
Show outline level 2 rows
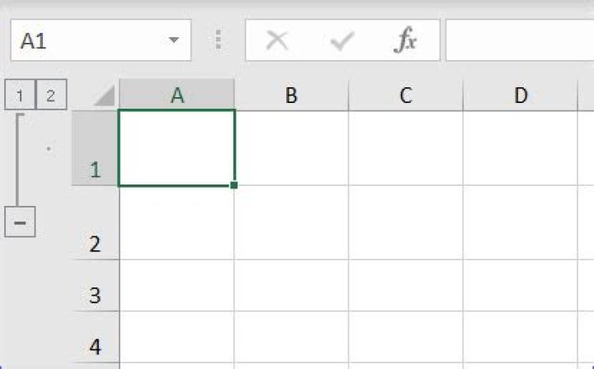tap(50, 96)
